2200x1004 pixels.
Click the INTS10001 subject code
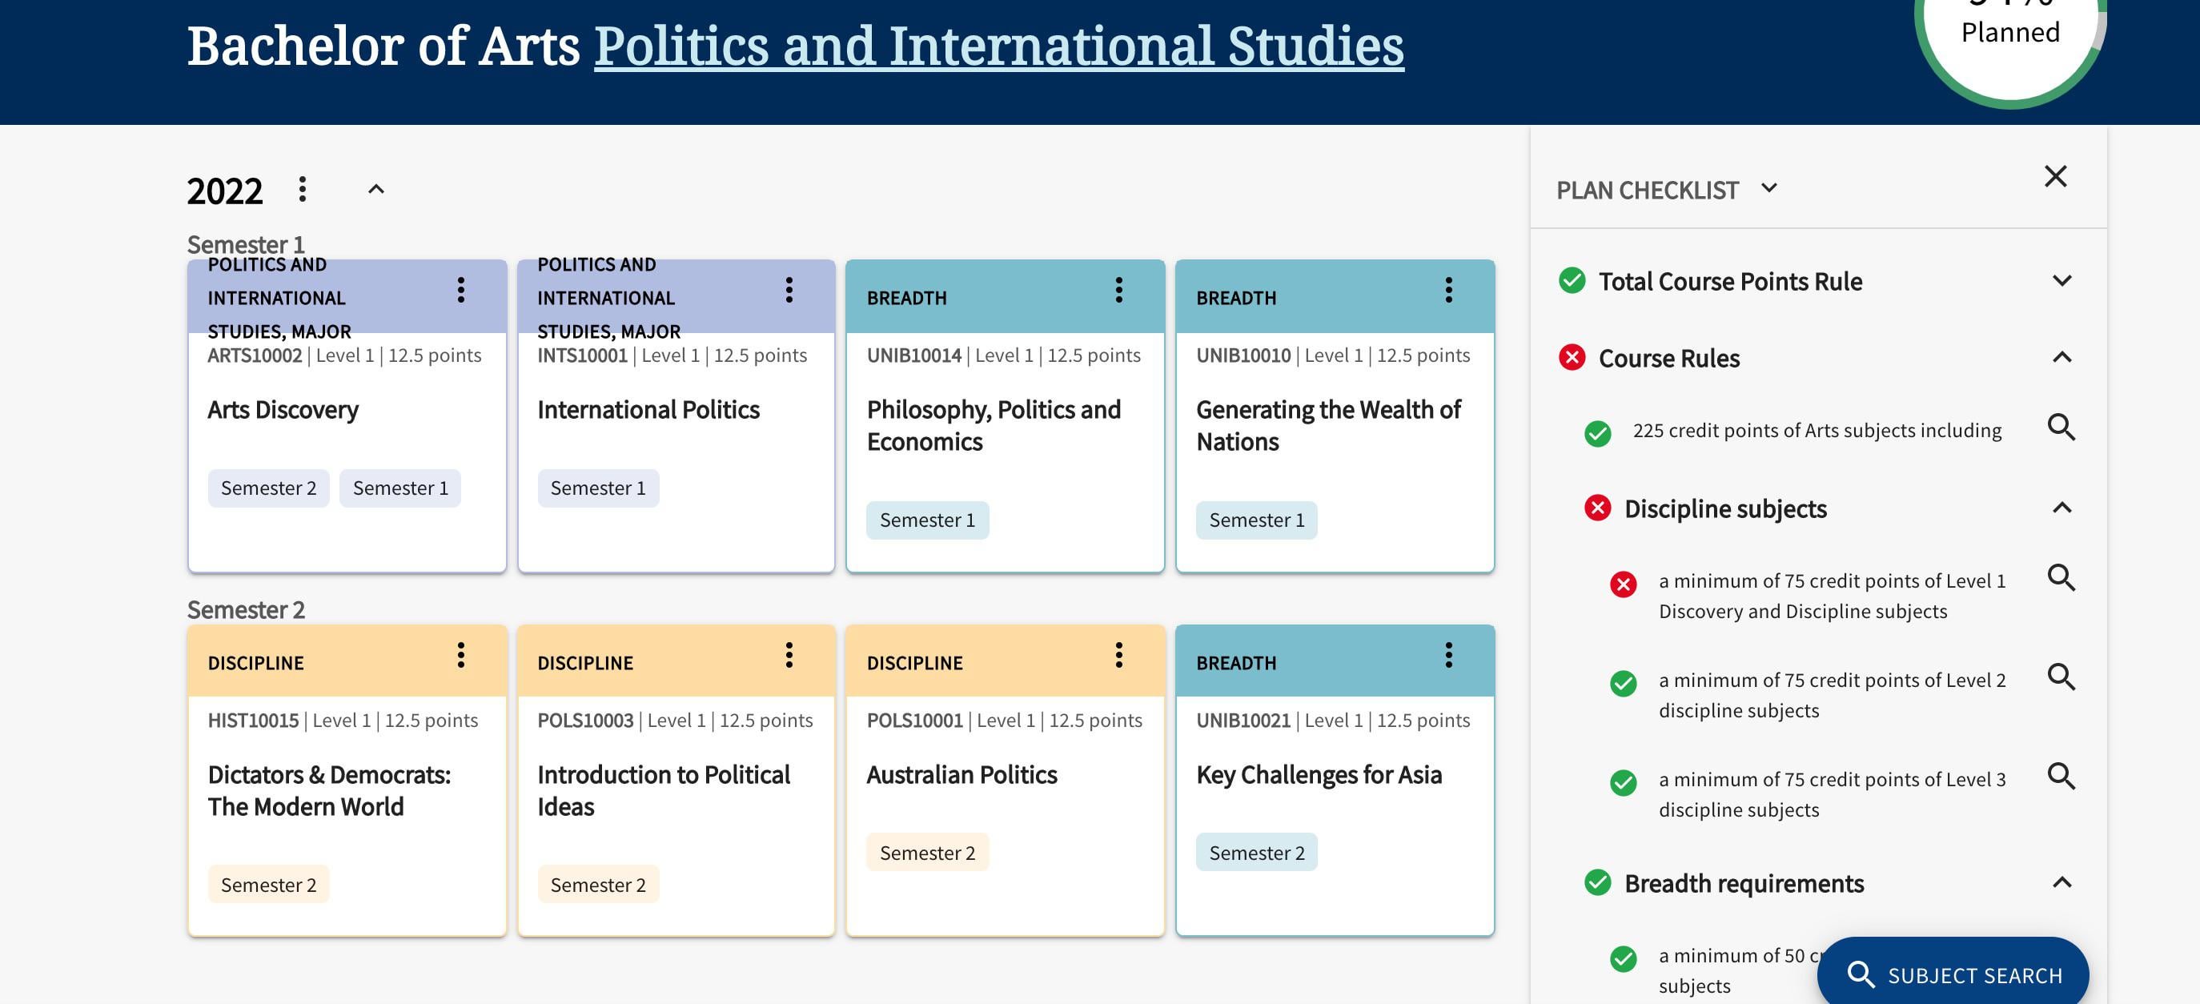pos(583,355)
